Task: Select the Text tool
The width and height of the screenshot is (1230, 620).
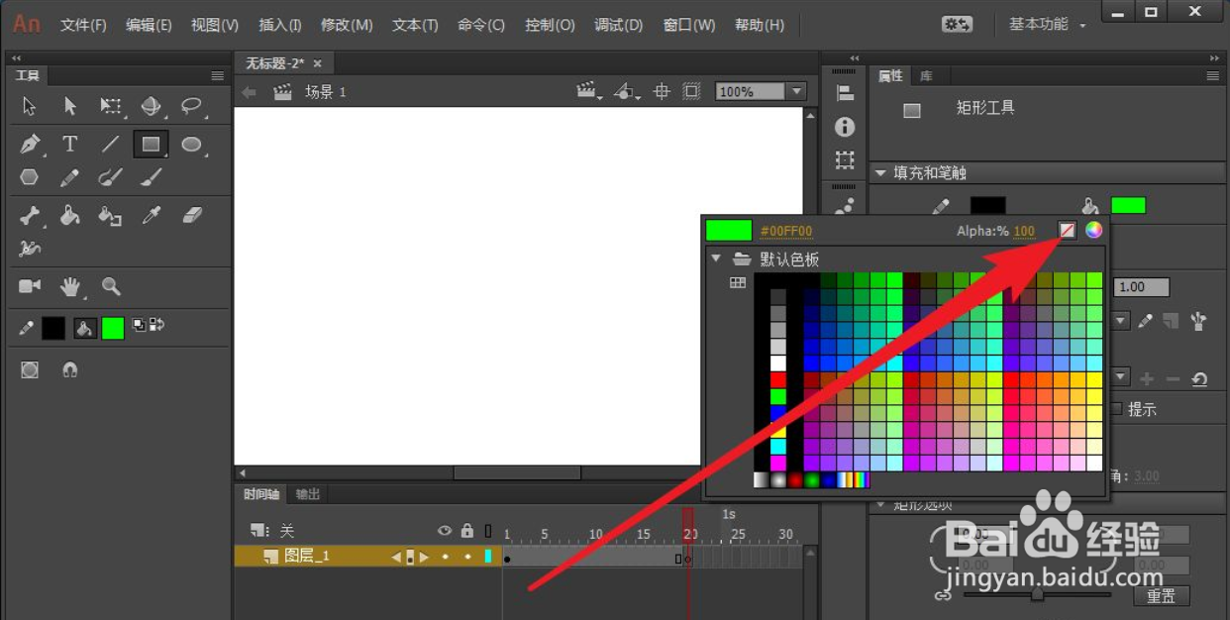Action: (x=70, y=145)
